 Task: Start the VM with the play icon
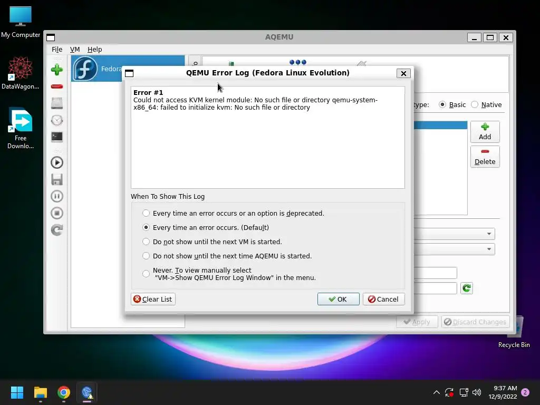pyautogui.click(x=57, y=162)
